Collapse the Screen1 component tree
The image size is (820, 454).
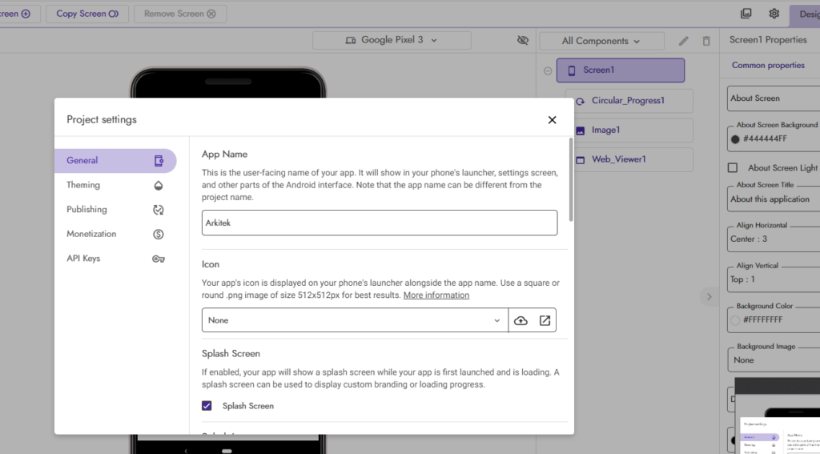548,70
